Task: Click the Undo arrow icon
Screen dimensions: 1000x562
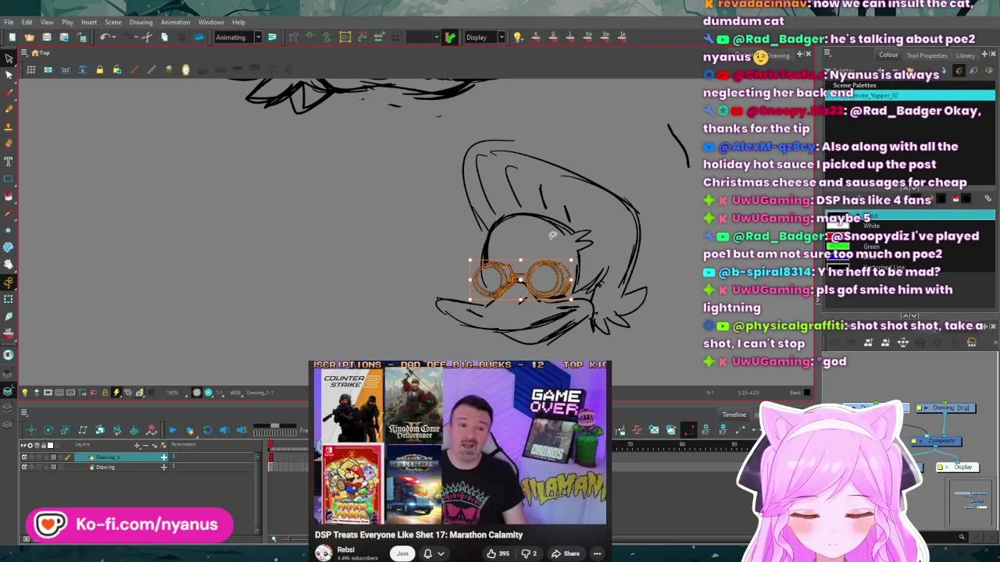Action: pyautogui.click(x=105, y=37)
